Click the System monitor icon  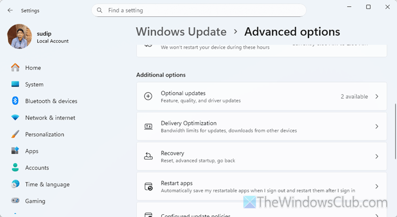(x=15, y=84)
